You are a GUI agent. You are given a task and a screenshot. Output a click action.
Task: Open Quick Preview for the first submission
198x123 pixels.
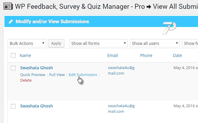click(33, 75)
